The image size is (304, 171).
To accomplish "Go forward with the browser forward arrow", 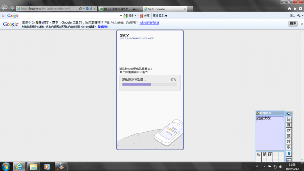I will (12, 9).
